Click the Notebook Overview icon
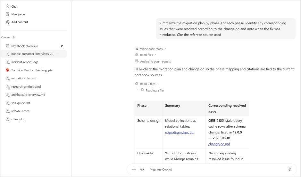Screen dimensions: 301x177 click(x=7, y=46)
